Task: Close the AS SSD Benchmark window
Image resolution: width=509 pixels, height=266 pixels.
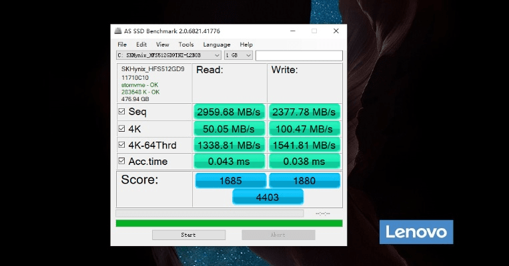Action: point(336,31)
